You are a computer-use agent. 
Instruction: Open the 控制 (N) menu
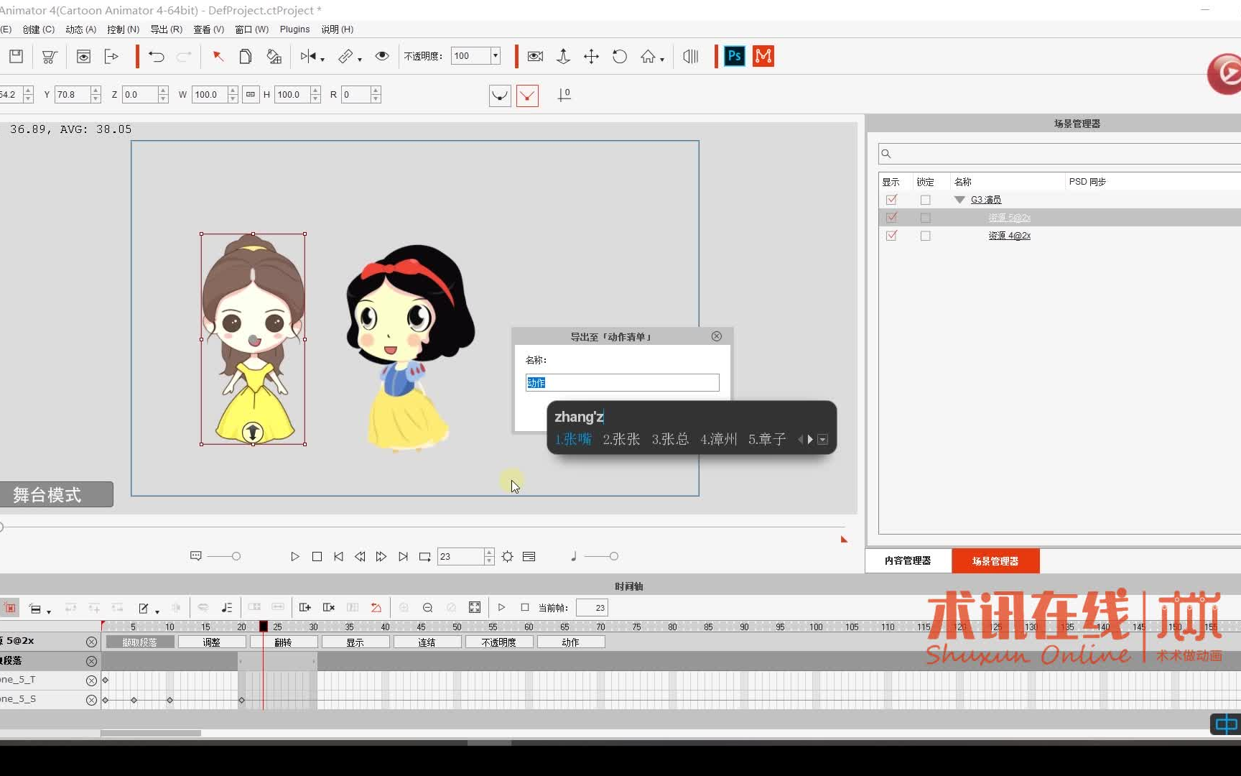(x=124, y=29)
